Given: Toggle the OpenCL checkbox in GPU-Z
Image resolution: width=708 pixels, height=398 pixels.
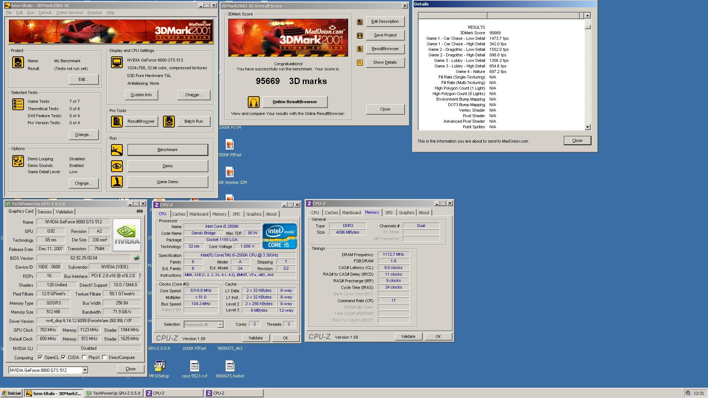Looking at the screenshot, I should [x=40, y=357].
